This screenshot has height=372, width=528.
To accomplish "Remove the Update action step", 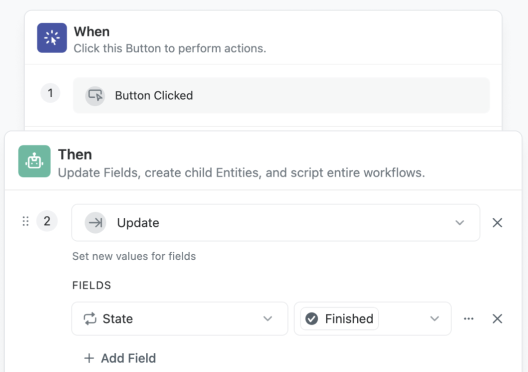I will coord(497,222).
